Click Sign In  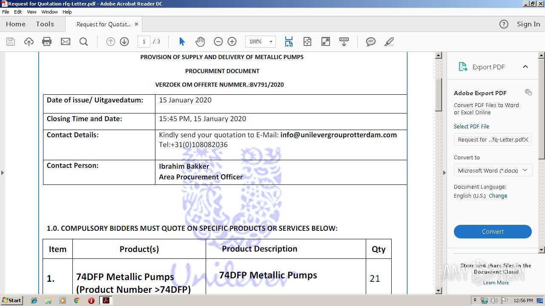(x=528, y=24)
